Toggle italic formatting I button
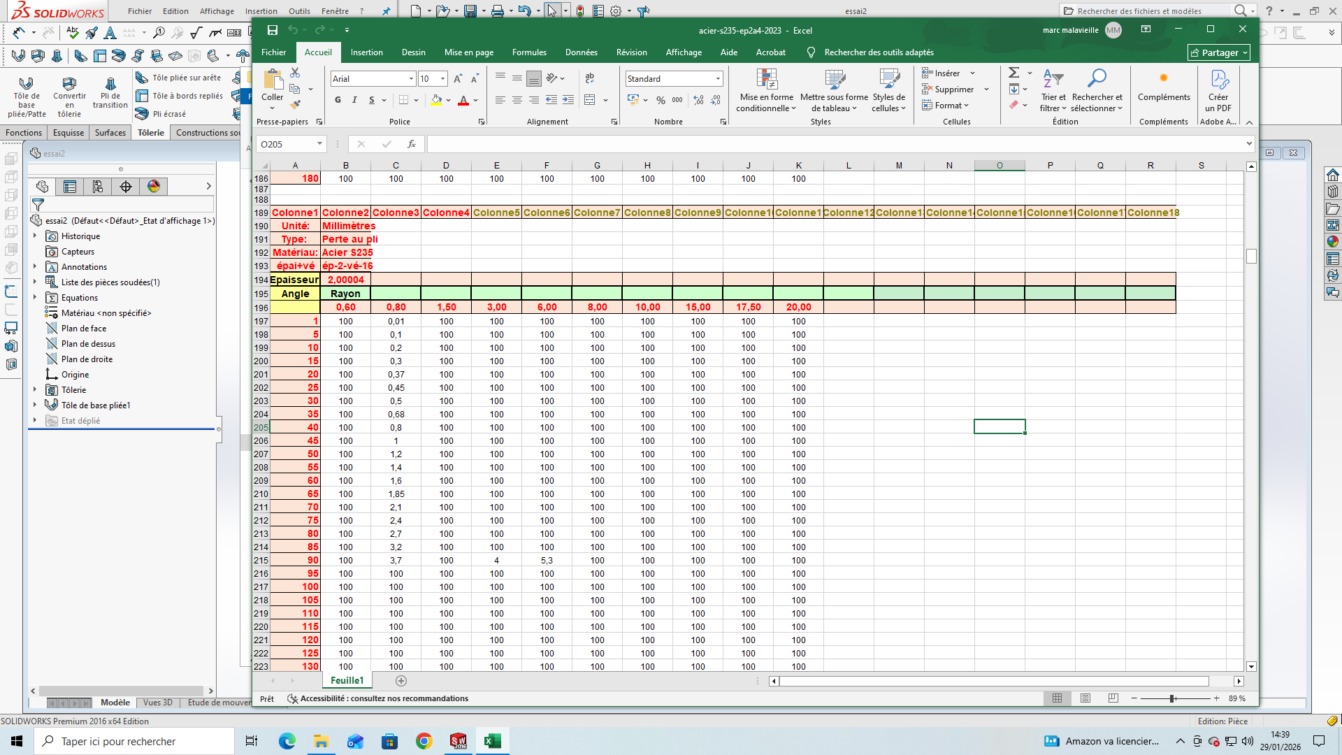Image resolution: width=1342 pixels, height=755 pixels. click(354, 100)
